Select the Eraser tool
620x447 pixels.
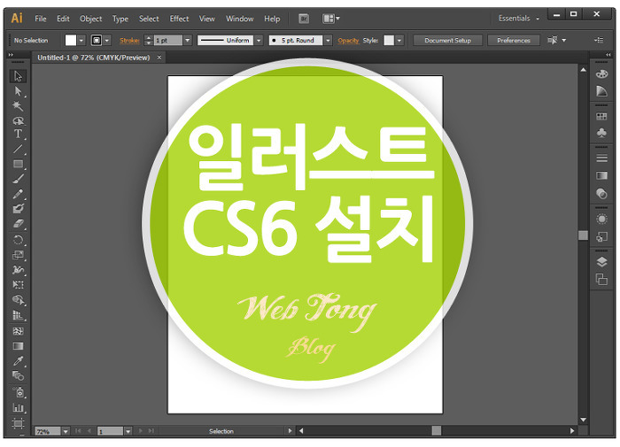coord(18,224)
